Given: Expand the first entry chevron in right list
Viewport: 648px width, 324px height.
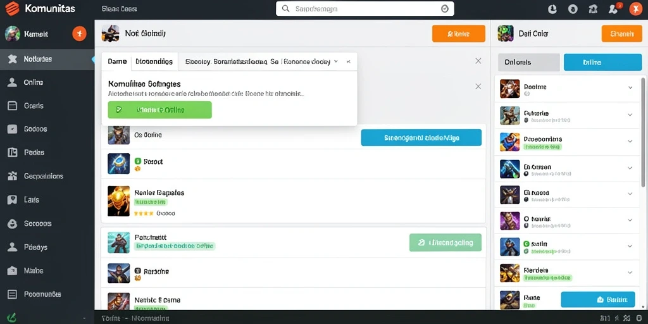Looking at the screenshot, I should [x=630, y=87].
